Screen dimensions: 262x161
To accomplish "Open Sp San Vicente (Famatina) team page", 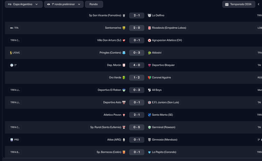I will point(105,15).
